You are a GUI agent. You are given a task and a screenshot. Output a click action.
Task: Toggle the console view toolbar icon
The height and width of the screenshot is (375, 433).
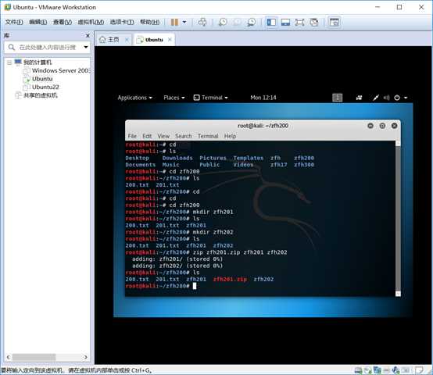pos(335,22)
